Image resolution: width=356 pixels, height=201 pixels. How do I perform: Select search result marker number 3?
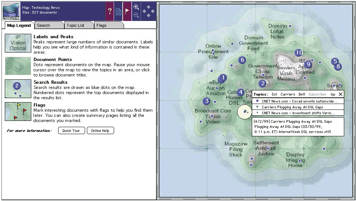tap(207, 101)
